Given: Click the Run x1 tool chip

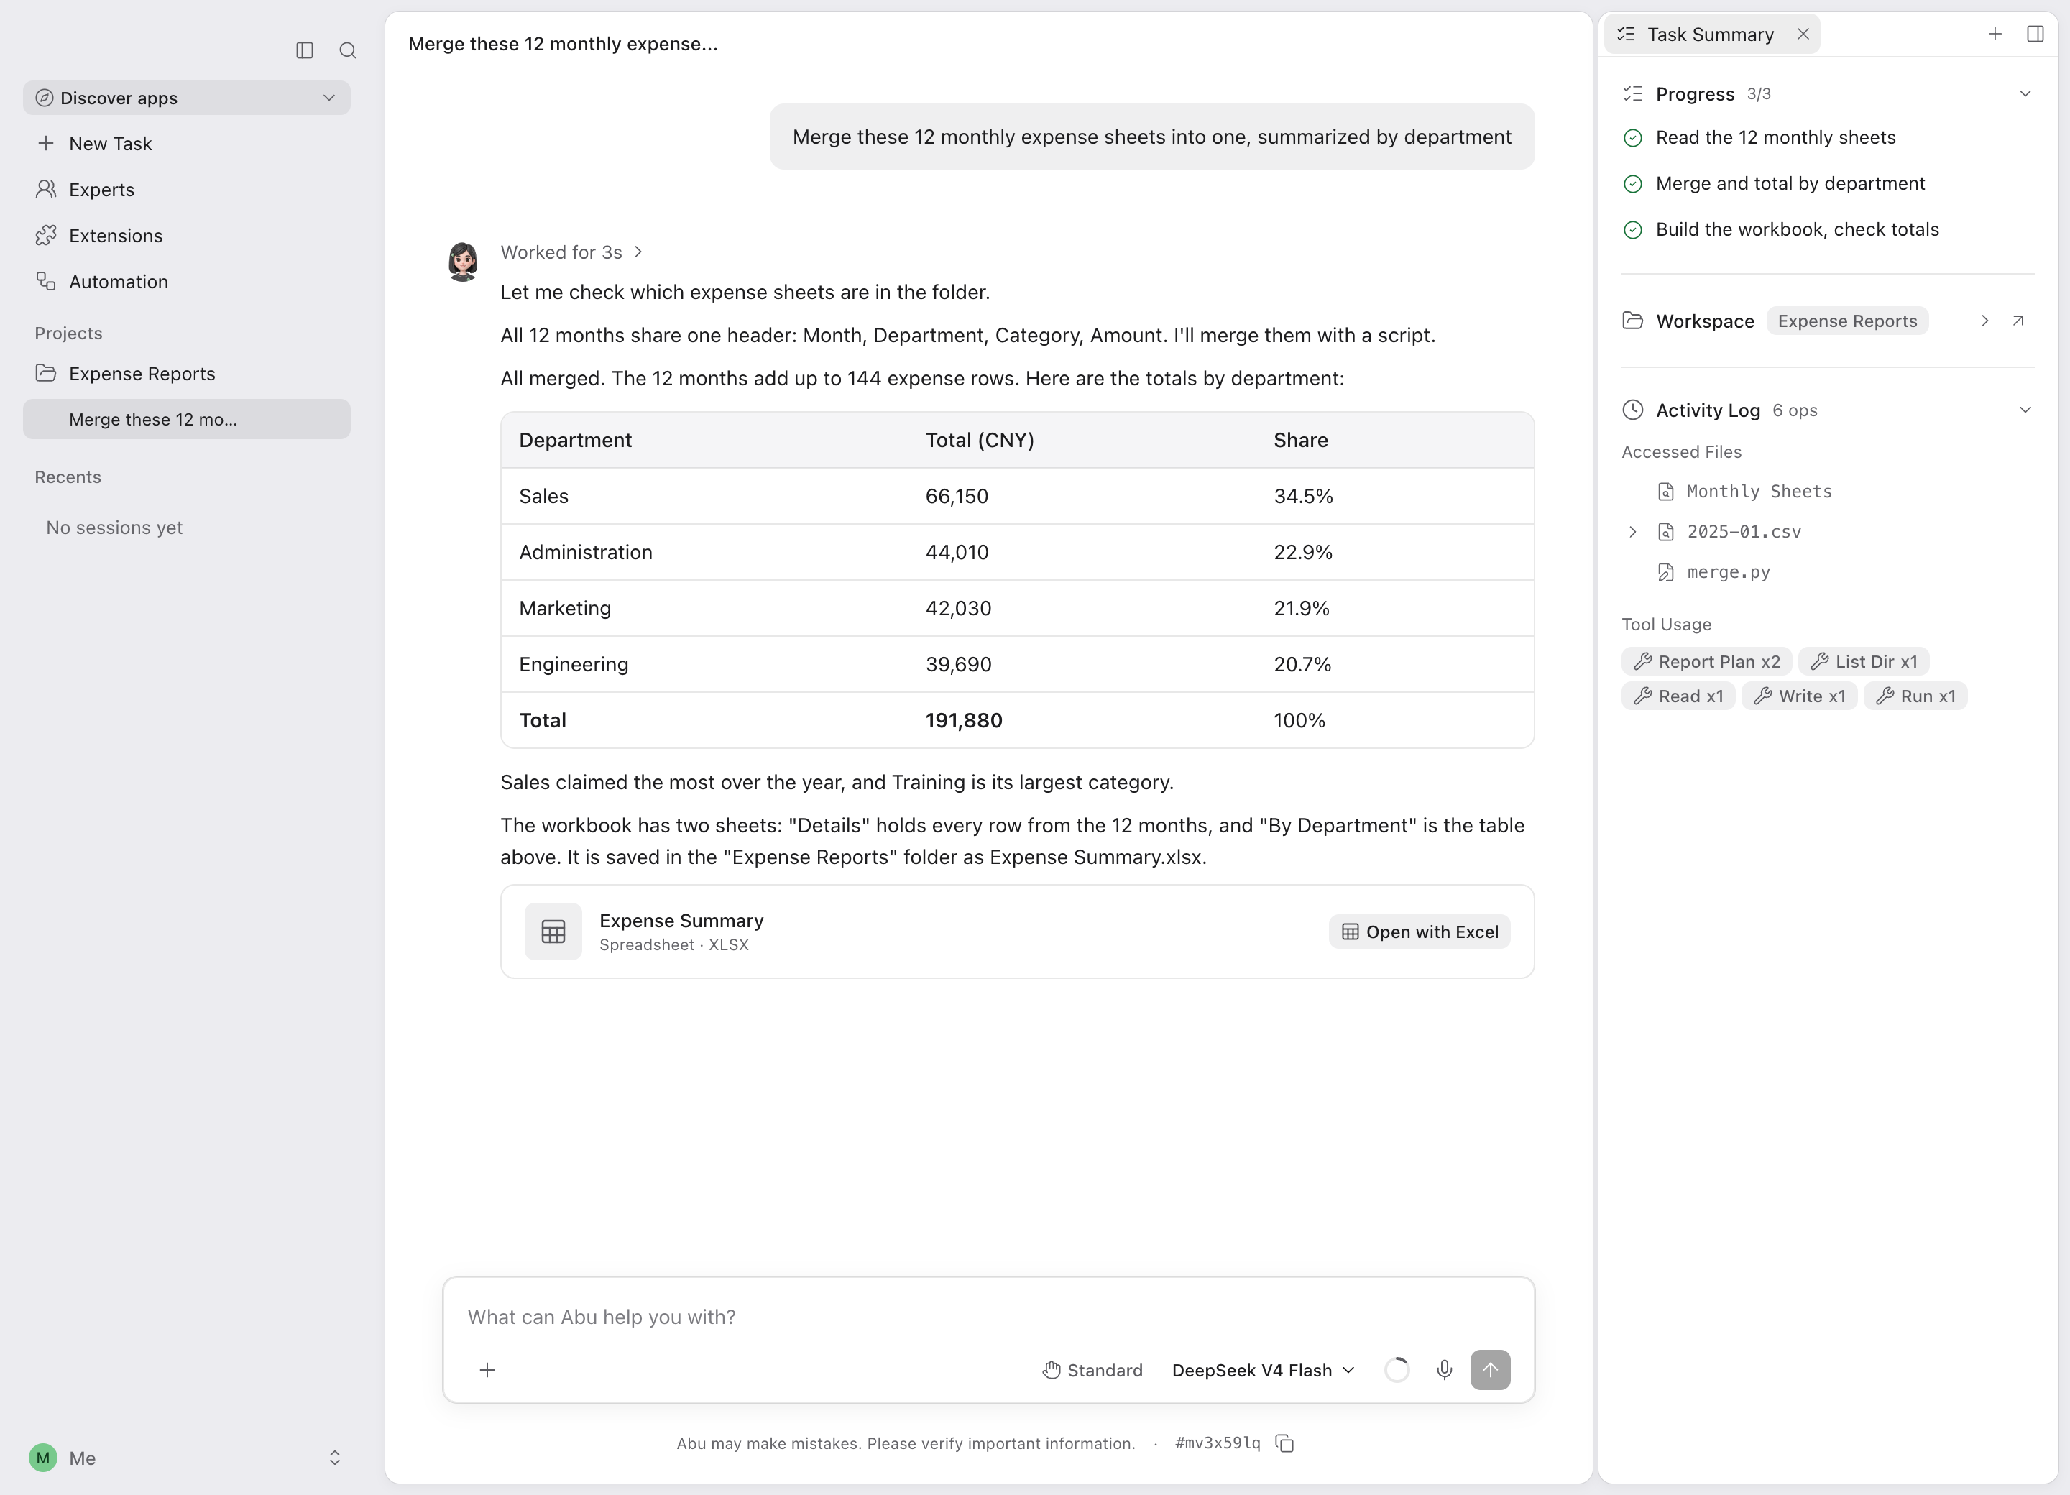Looking at the screenshot, I should pyautogui.click(x=1915, y=696).
